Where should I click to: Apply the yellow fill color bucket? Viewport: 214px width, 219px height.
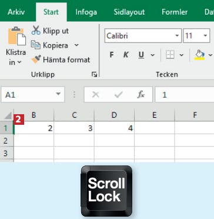tap(200, 55)
